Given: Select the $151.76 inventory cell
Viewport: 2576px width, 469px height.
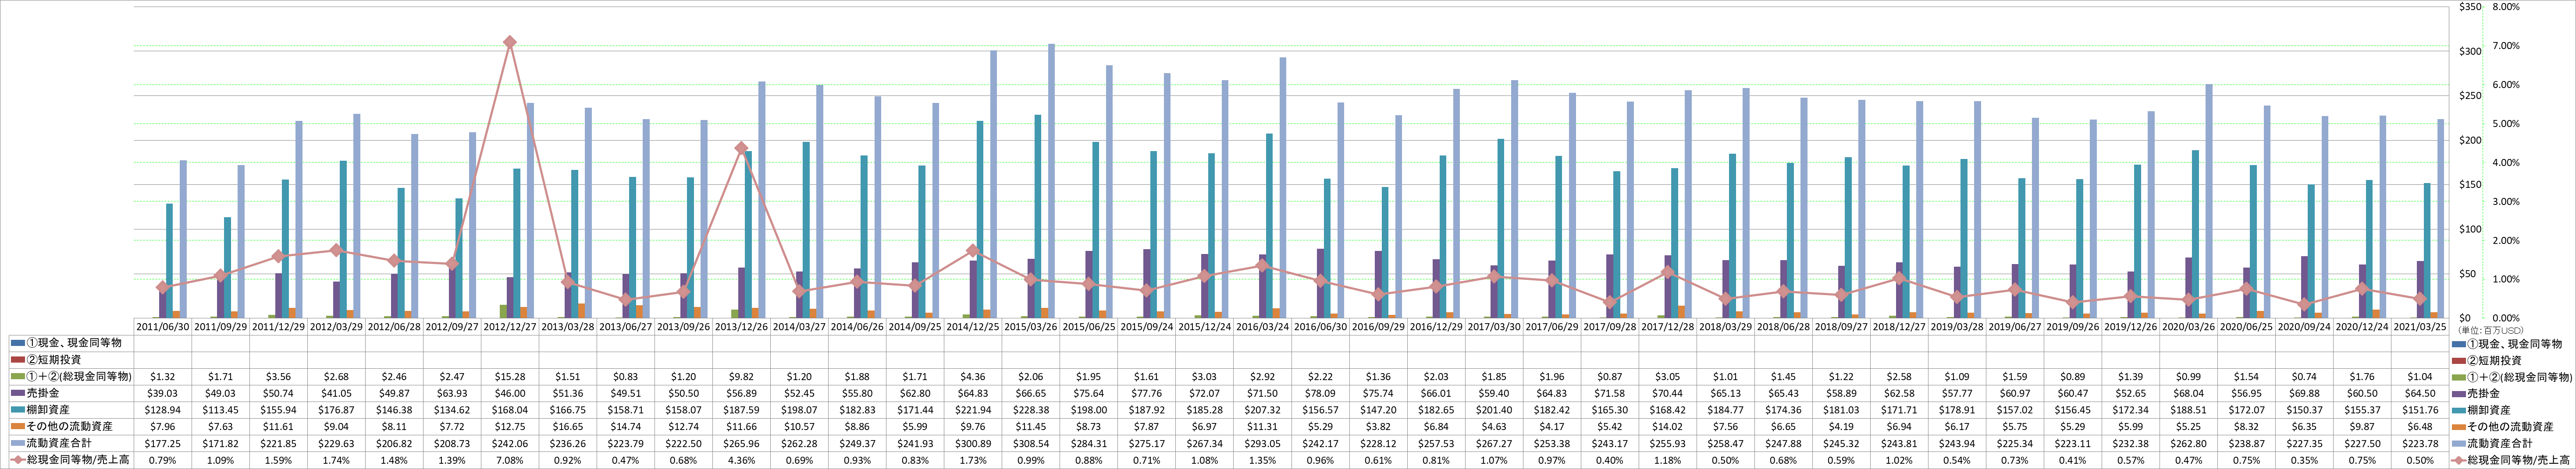Looking at the screenshot, I should click(2420, 410).
